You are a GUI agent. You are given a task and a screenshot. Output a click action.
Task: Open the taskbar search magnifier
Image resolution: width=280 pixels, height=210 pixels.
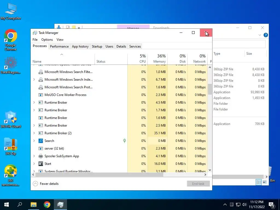point(20,204)
